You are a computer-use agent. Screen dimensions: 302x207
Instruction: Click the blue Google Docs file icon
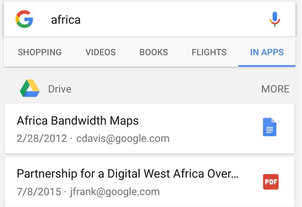[x=270, y=127]
